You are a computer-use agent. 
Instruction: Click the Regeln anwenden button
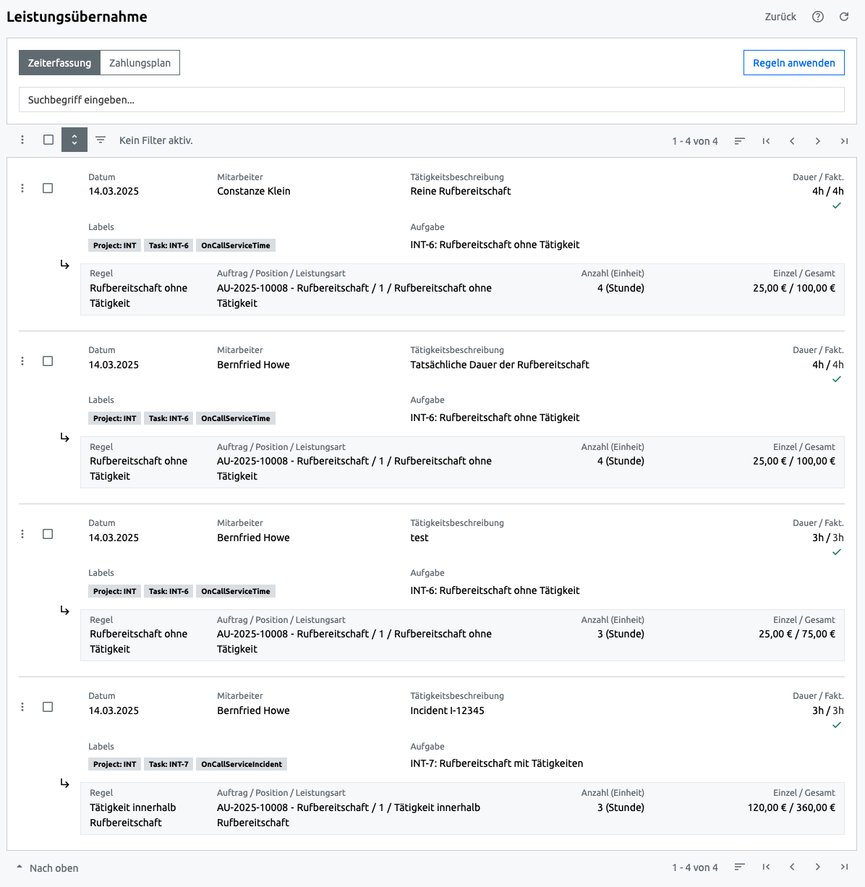tap(794, 63)
